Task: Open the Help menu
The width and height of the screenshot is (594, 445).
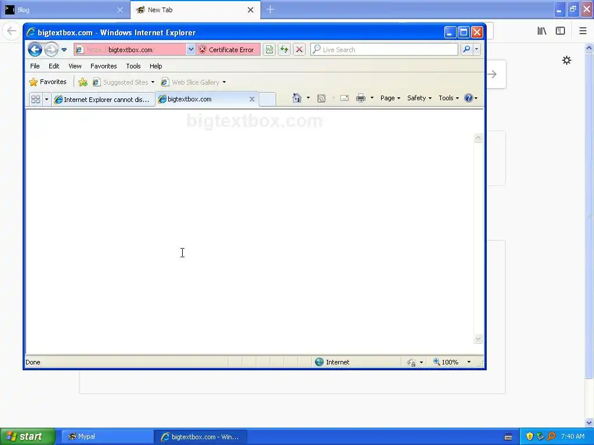Action: coord(155,66)
